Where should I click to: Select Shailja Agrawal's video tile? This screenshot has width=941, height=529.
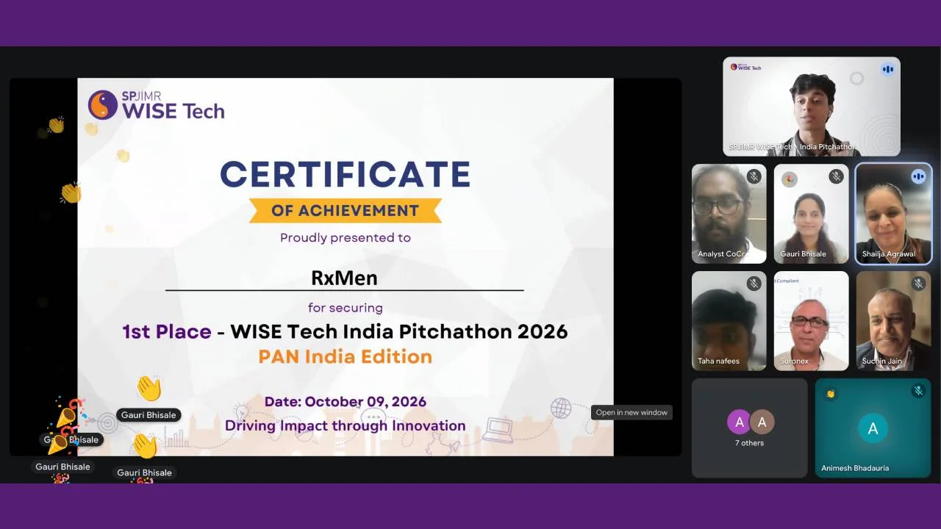coord(893,213)
